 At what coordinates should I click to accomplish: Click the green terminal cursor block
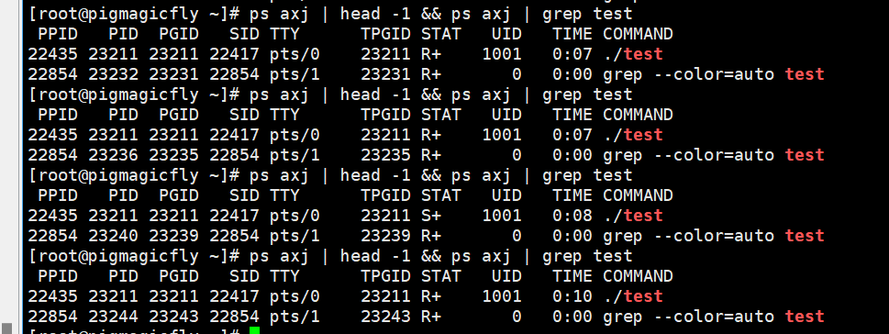[x=254, y=330]
